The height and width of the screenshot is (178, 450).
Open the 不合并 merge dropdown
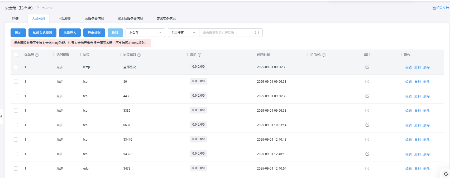point(145,33)
